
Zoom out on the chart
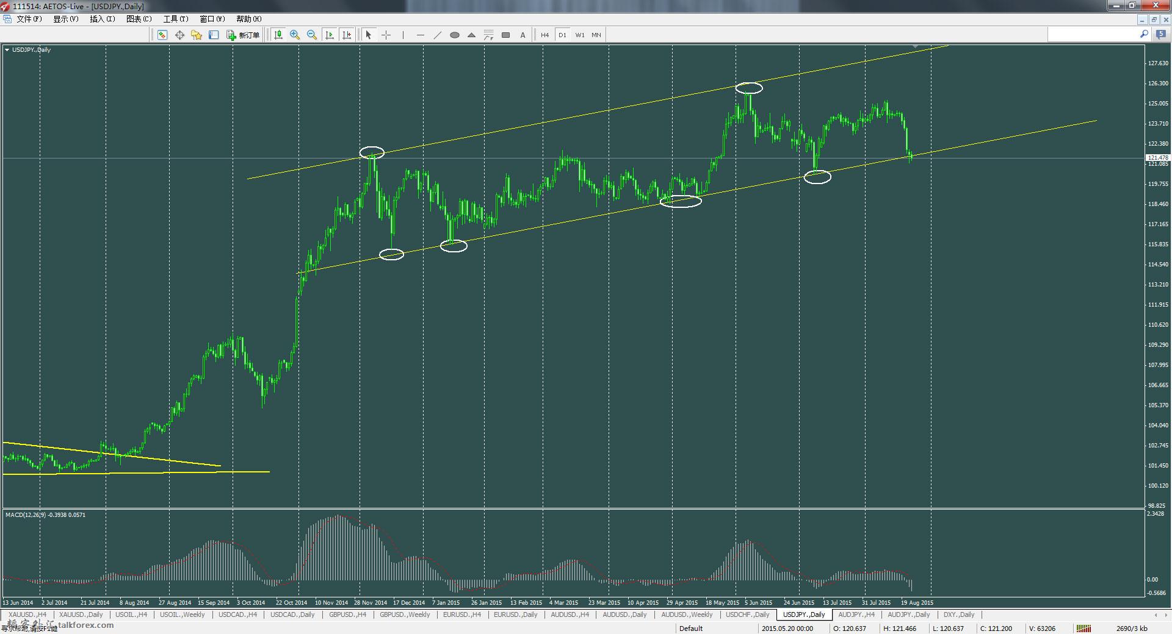click(312, 35)
